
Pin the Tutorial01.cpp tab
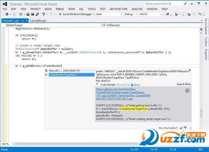point(22,21)
